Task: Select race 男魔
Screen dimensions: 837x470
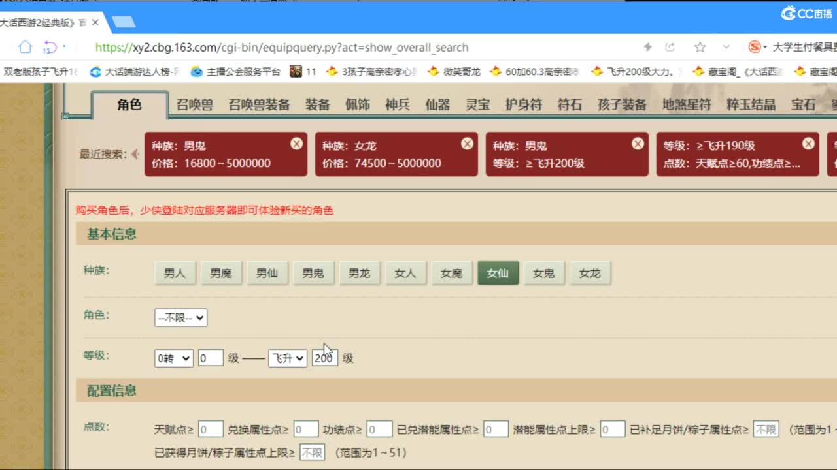Action: click(221, 274)
